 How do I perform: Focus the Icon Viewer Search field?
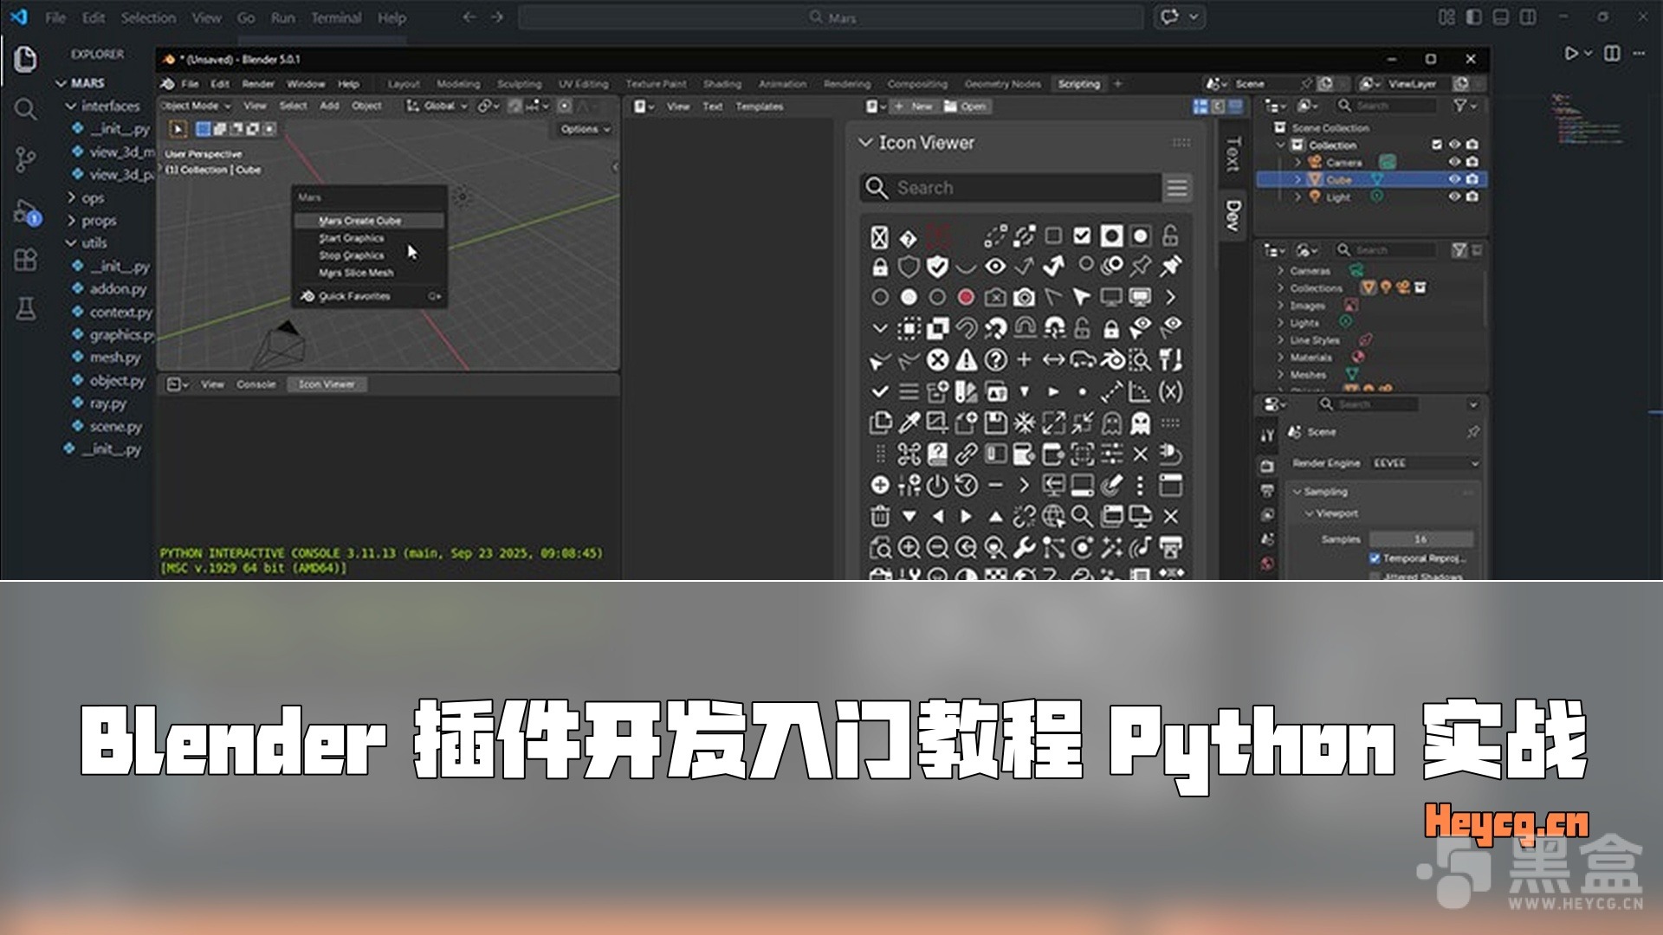1010,188
